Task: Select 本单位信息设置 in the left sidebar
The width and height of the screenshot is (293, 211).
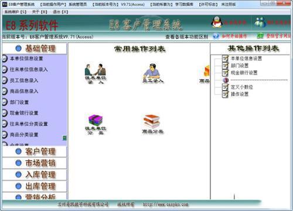Action: click(x=26, y=59)
